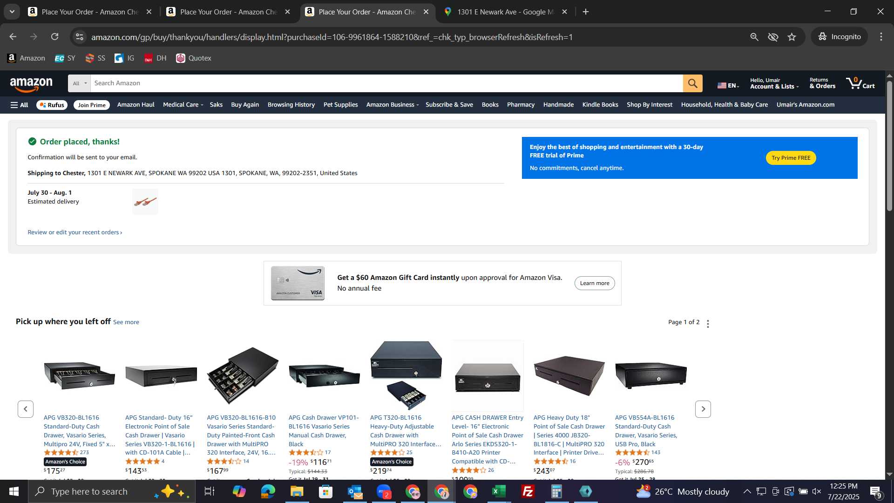
Task: Open carousel three-dot options menu
Action: (x=708, y=324)
